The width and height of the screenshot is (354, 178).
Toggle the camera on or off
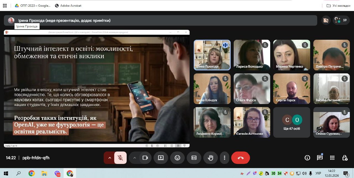point(145,158)
